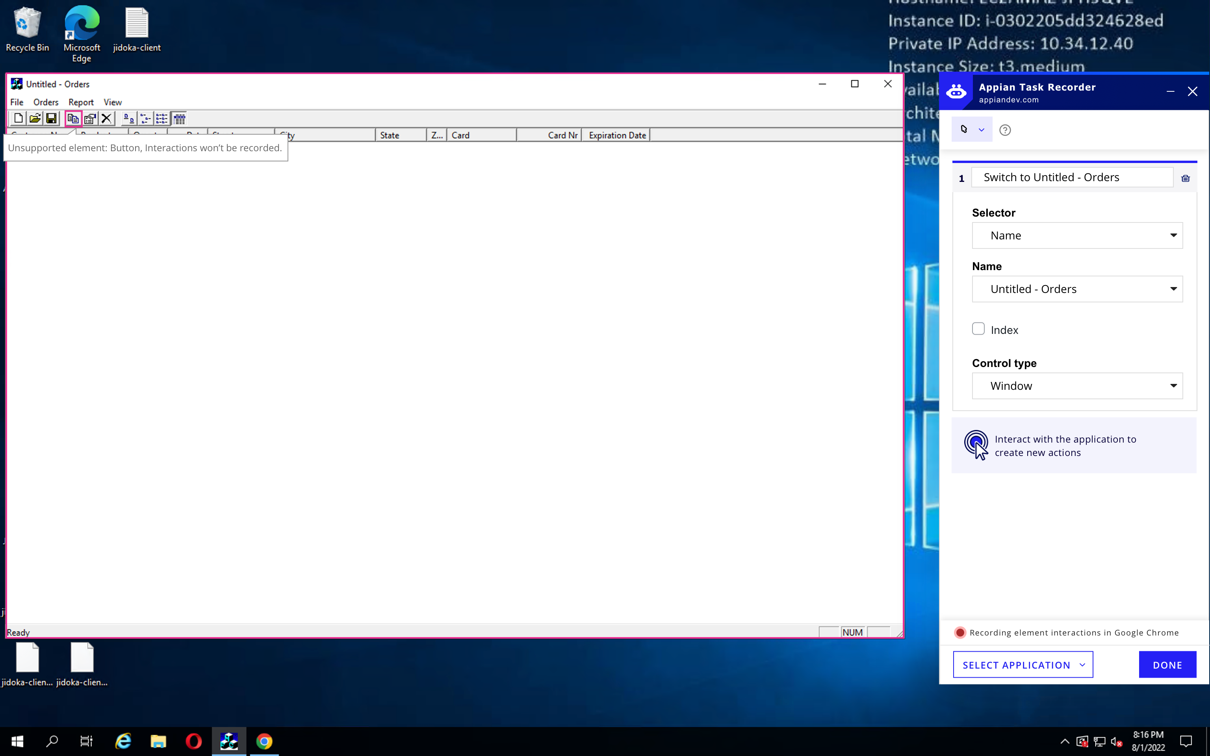Delete step 1 with the trash icon
Viewport: 1210px width, 756px height.
point(1185,178)
